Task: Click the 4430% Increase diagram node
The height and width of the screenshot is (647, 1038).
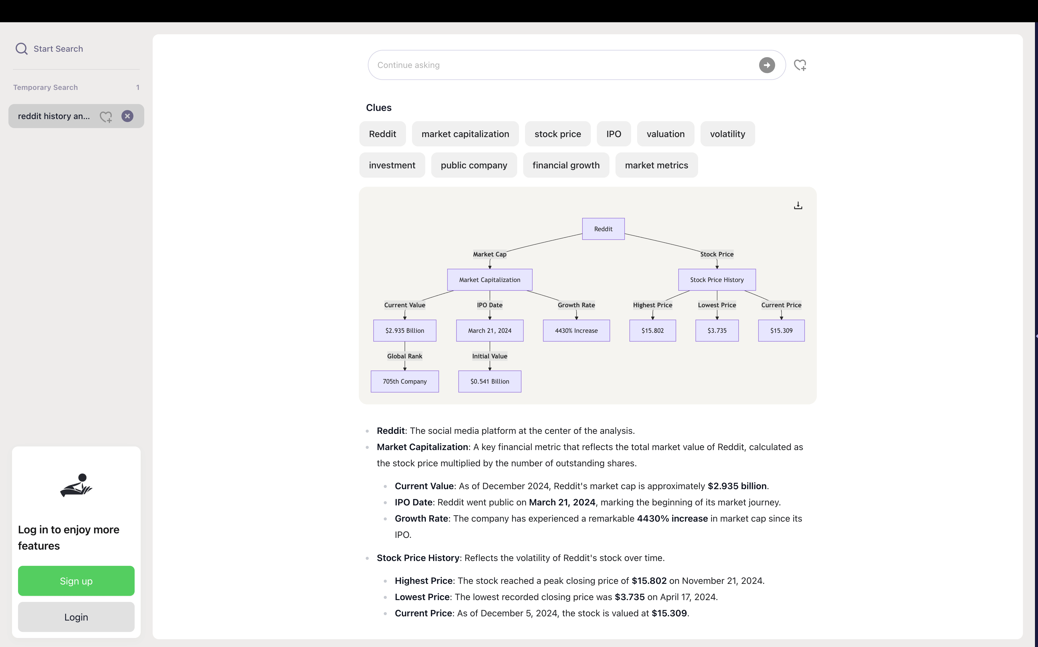Action: (576, 331)
